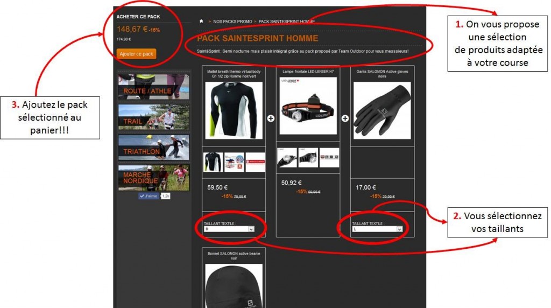View the second shirt thumbnail image
This screenshot has width=551, height=308.
point(234,162)
